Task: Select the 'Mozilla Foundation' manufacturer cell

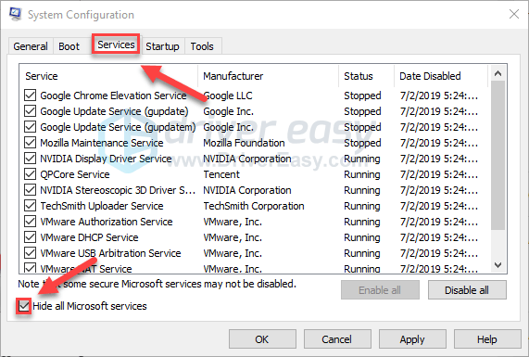Action: (x=244, y=143)
